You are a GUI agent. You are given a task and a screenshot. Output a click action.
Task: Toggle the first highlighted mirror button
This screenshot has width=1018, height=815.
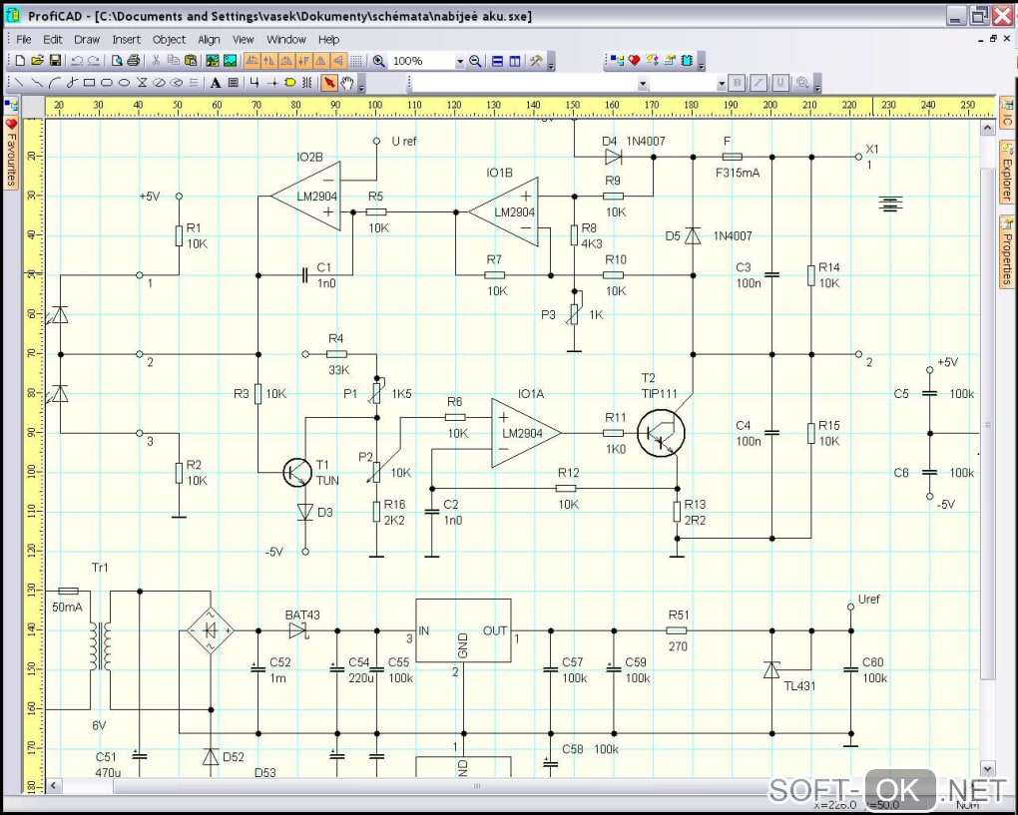252,61
